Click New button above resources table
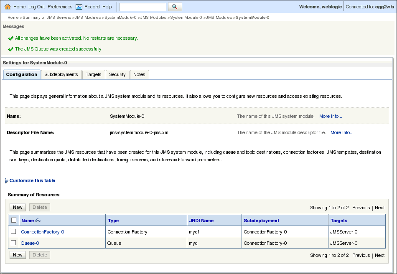397x274 pixels. (18, 207)
